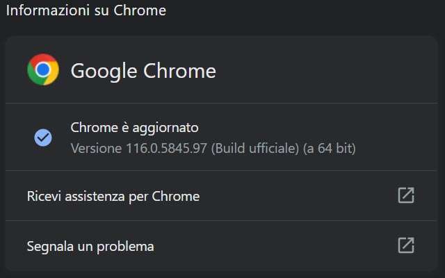Viewport: 445px width, 278px height.
Task: Open Ricevi assistenza per Chrome
Action: (x=113, y=197)
